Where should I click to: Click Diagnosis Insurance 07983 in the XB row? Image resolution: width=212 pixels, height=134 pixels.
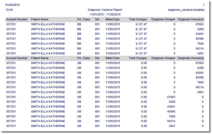(199, 63)
